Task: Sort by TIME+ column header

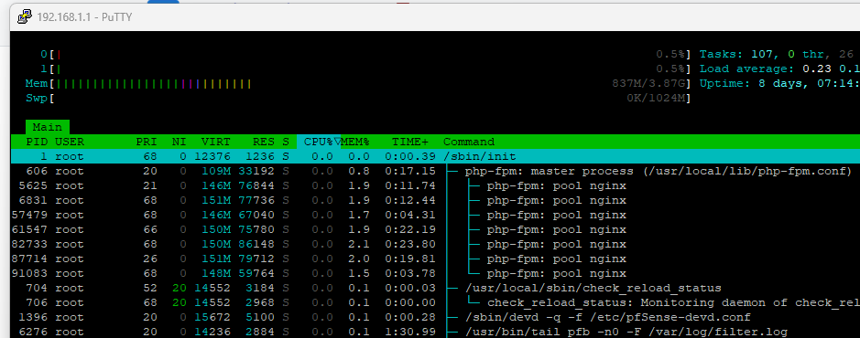Action: coord(410,142)
